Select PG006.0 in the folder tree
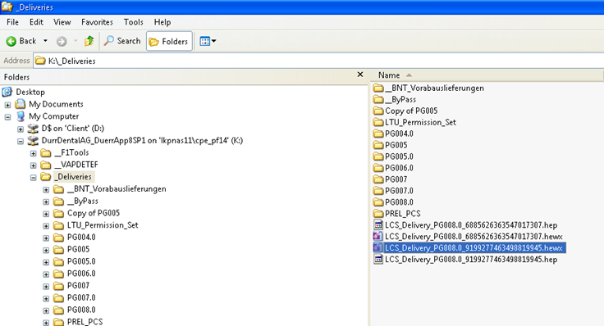The image size is (604, 326). coord(81,274)
